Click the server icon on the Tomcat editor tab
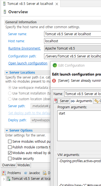This screenshot has width=101, height=186. pos(4,4)
